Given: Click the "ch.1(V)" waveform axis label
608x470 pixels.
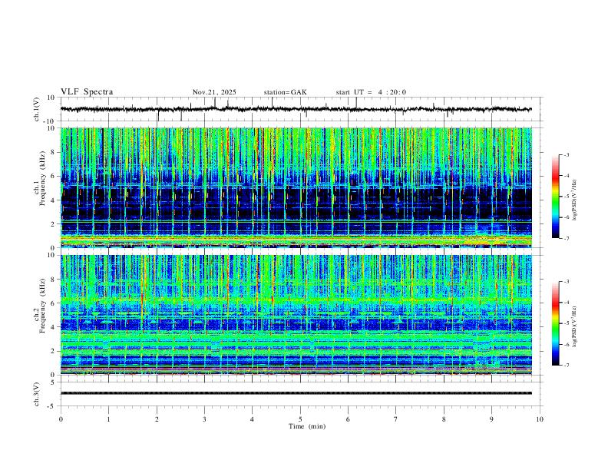Looking at the screenshot, I should [x=37, y=109].
